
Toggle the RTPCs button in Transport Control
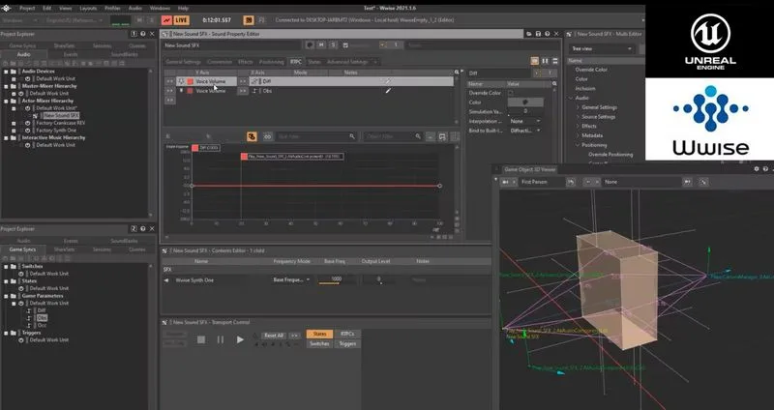(x=347, y=334)
